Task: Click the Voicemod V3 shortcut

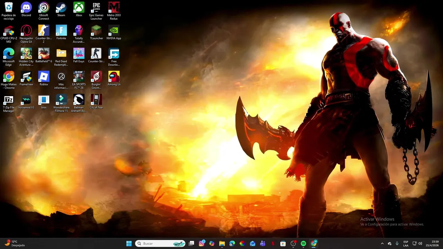Action: [x=26, y=102]
